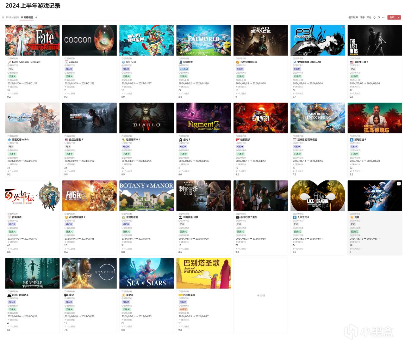This screenshot has height=348, width=405.
Task: Open the three-dots more options menu
Action: tap(383, 17)
